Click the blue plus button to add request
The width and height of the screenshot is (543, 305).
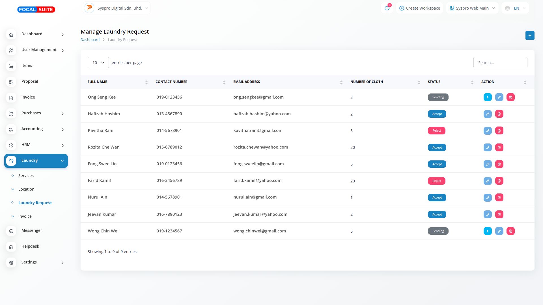(x=530, y=36)
